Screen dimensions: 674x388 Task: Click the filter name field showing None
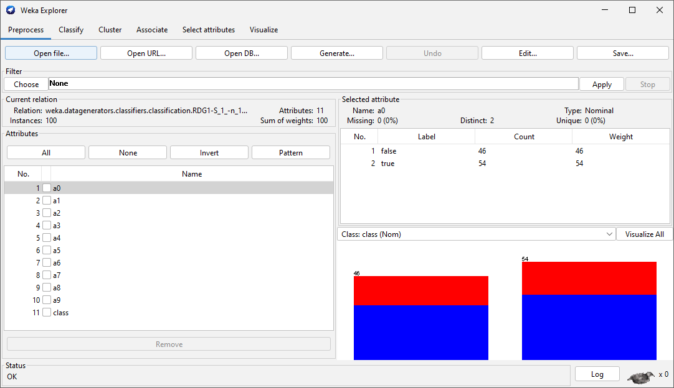(313, 84)
